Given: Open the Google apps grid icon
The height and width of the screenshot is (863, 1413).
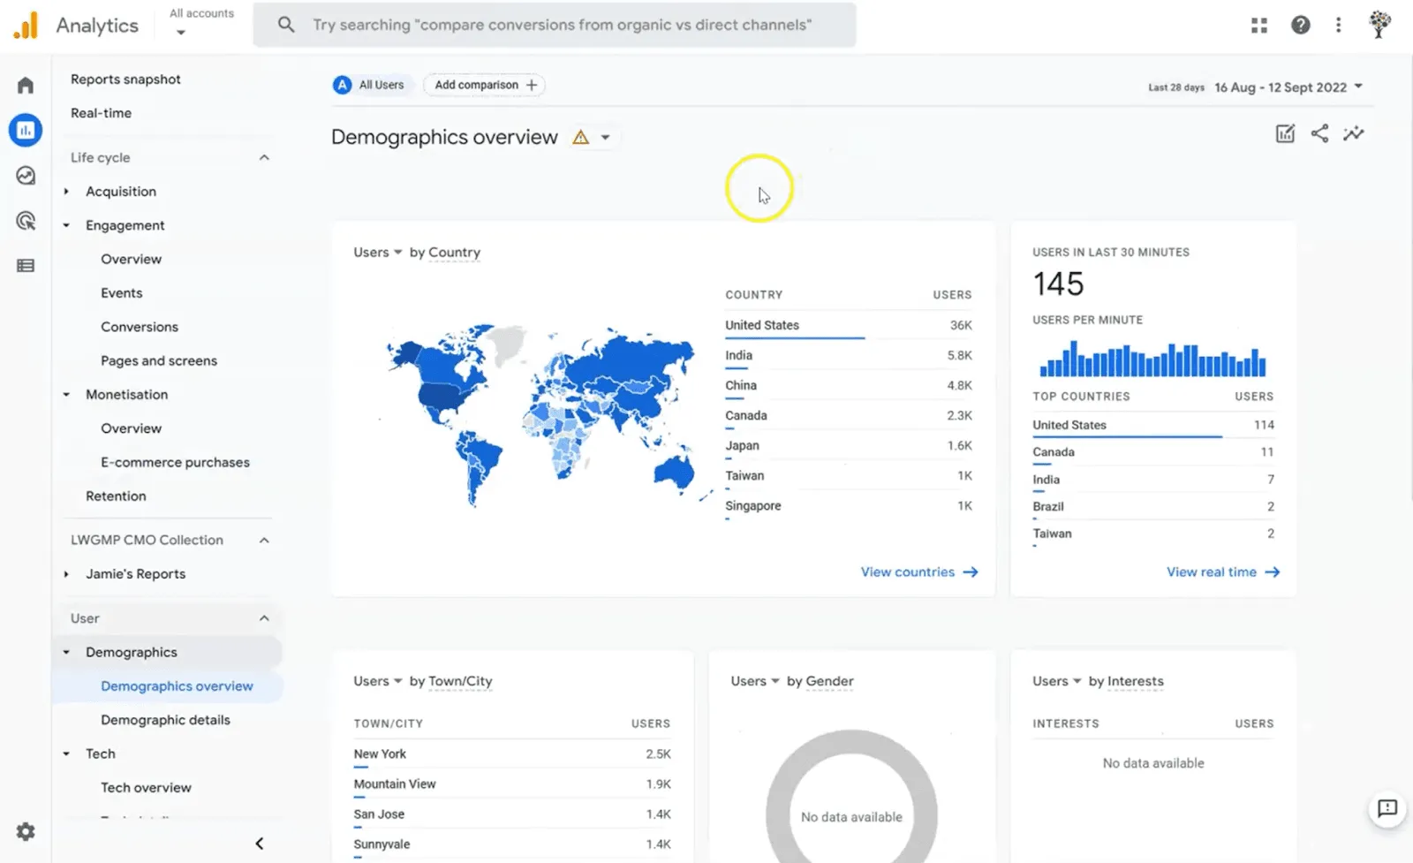Looking at the screenshot, I should point(1259,26).
